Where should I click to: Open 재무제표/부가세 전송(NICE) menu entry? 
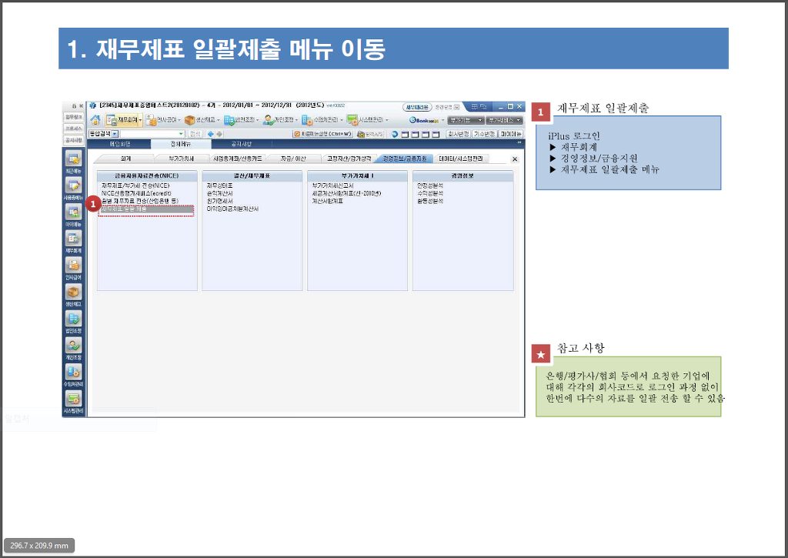[135, 186]
